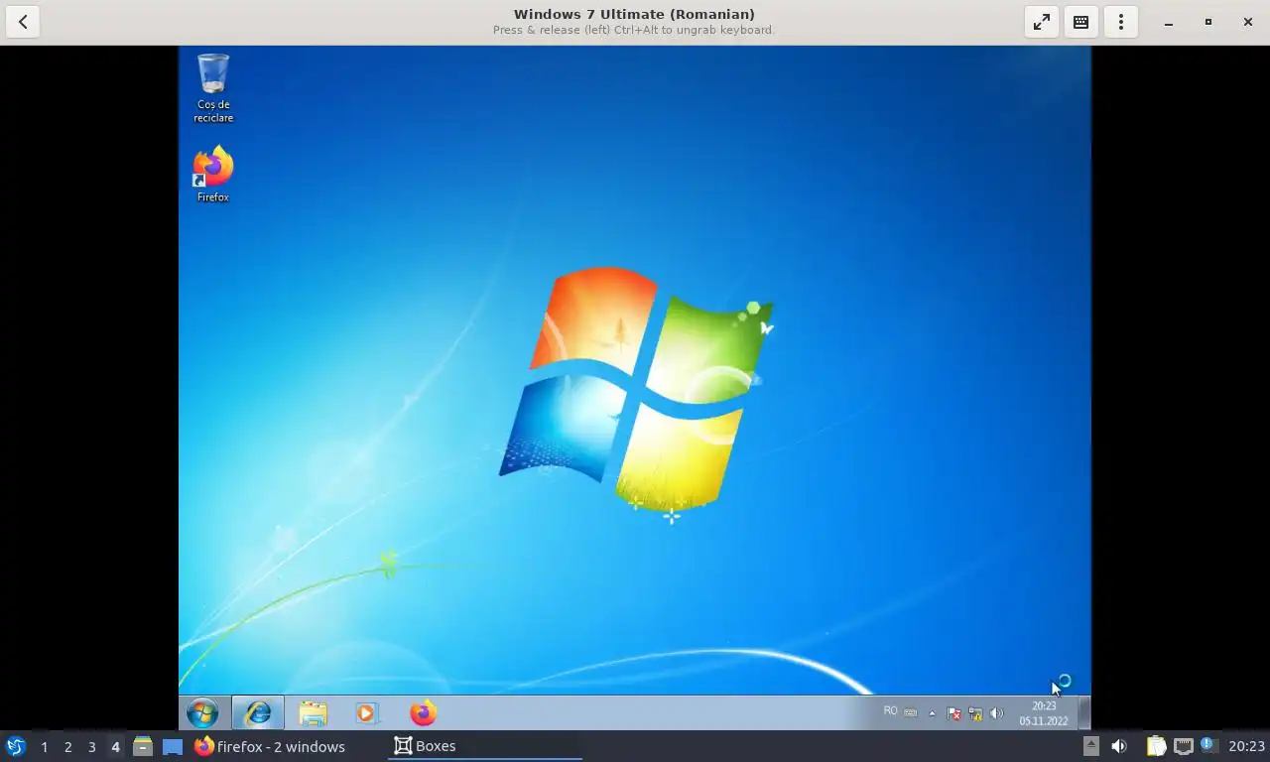Minimize the Boxes window

click(x=1169, y=22)
